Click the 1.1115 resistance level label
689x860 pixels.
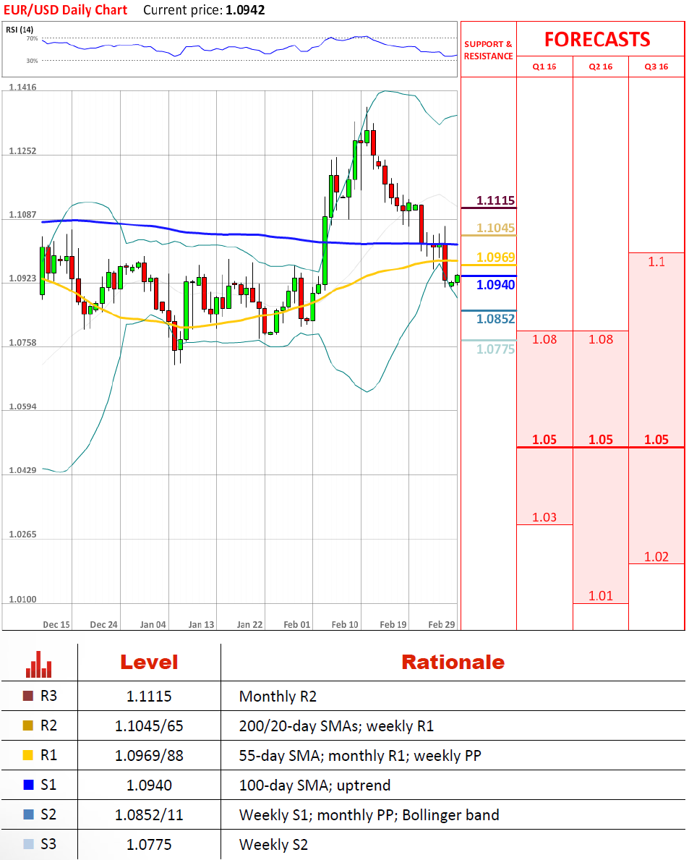[x=495, y=200]
